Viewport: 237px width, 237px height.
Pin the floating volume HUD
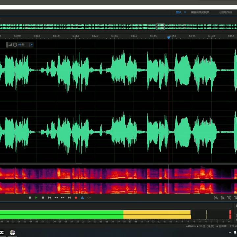[x=32, y=45]
